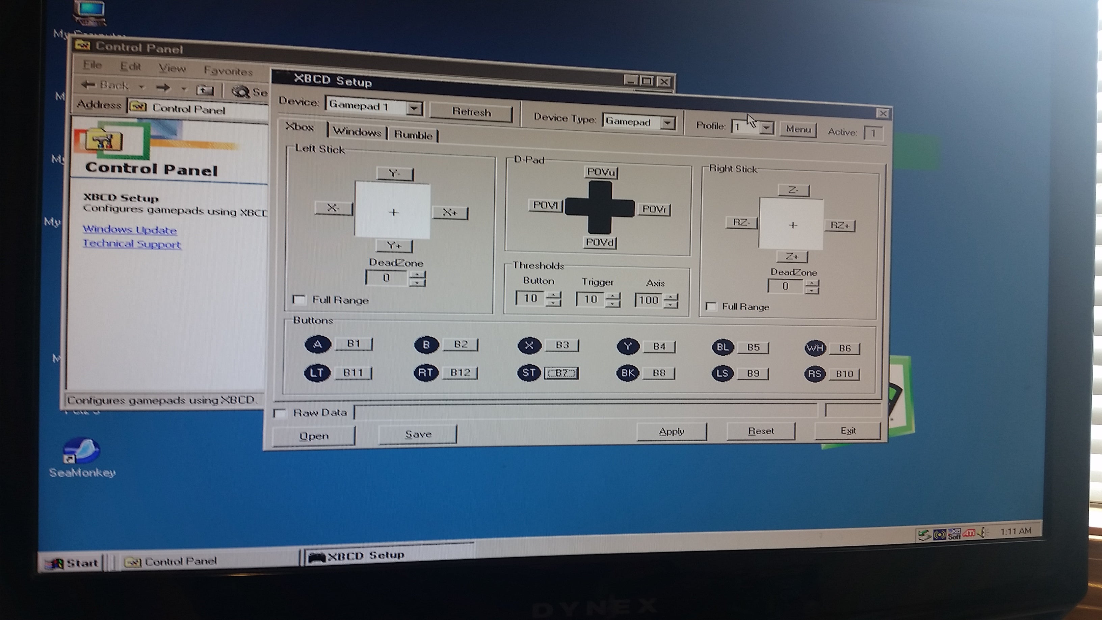
Task: Click the B7 mapping for Start
Action: coord(561,373)
